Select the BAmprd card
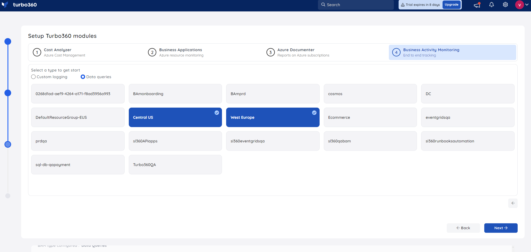Screen dimensions: 531x252 tap(273, 94)
